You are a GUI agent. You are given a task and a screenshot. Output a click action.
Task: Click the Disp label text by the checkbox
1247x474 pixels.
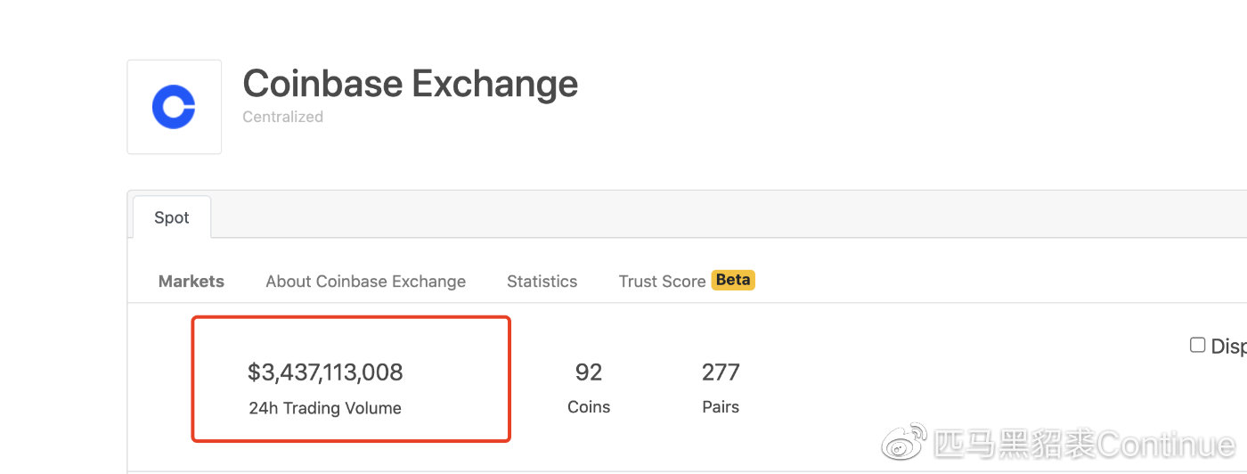[1229, 347]
